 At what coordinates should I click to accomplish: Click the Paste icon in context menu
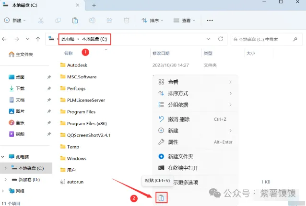(x=162, y=197)
